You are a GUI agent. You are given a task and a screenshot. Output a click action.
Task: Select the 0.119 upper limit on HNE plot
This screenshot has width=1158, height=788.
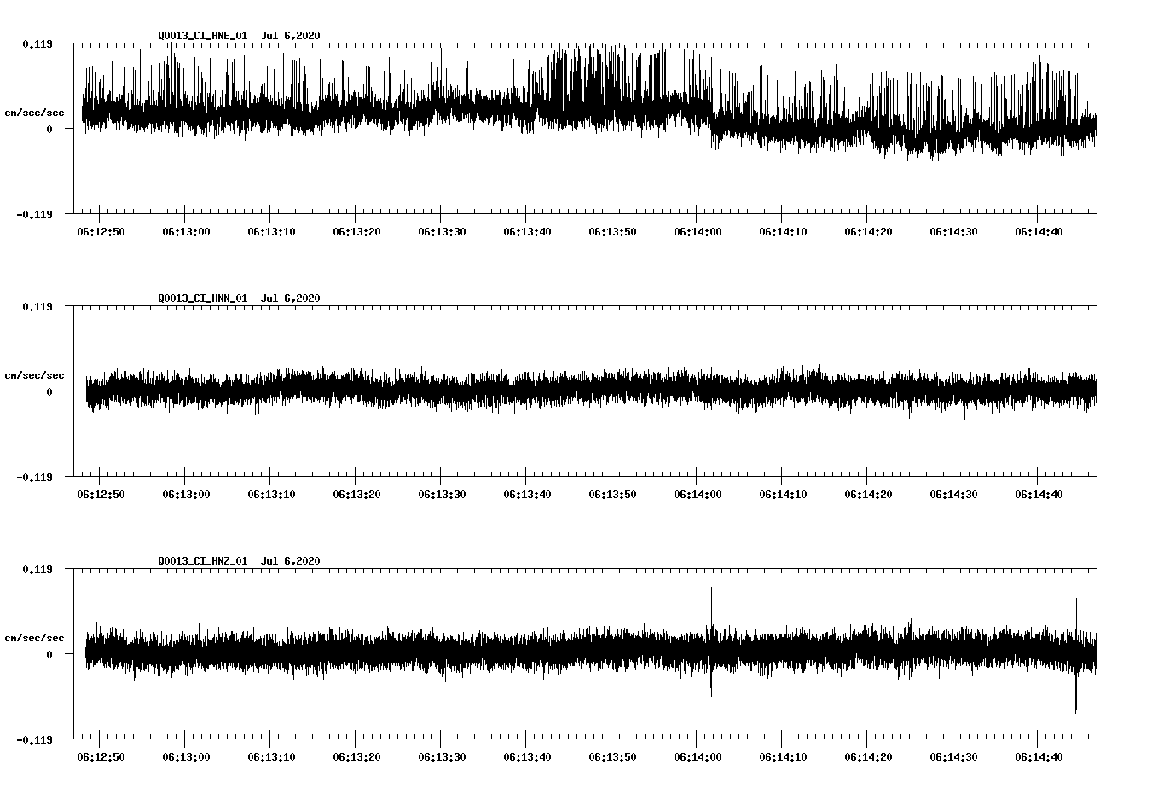point(38,43)
